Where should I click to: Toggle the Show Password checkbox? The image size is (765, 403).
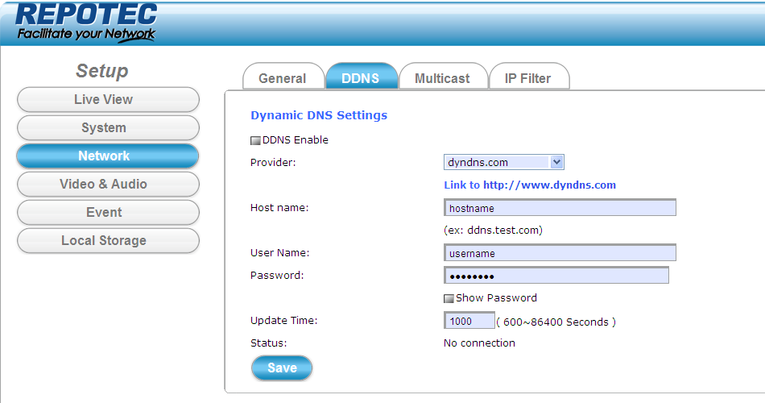point(449,298)
